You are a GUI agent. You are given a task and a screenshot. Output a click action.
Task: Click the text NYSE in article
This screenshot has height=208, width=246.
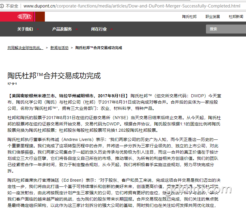[x=120, y=118]
